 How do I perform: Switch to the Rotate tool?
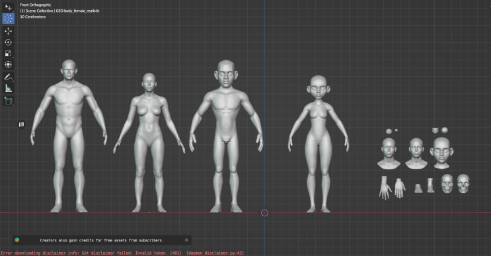[8, 42]
